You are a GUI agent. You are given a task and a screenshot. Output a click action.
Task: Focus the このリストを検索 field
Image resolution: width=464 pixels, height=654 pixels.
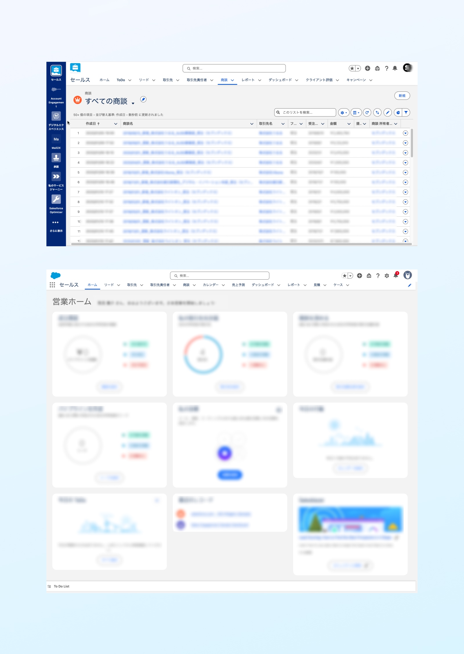coord(305,112)
